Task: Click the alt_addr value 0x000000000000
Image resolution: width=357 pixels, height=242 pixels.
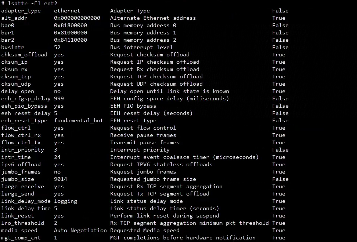Action: point(77,18)
